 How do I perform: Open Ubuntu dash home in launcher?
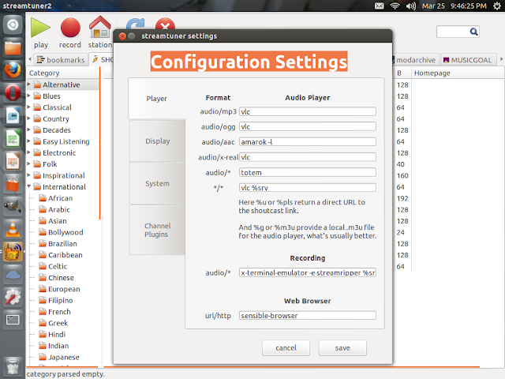click(x=13, y=24)
